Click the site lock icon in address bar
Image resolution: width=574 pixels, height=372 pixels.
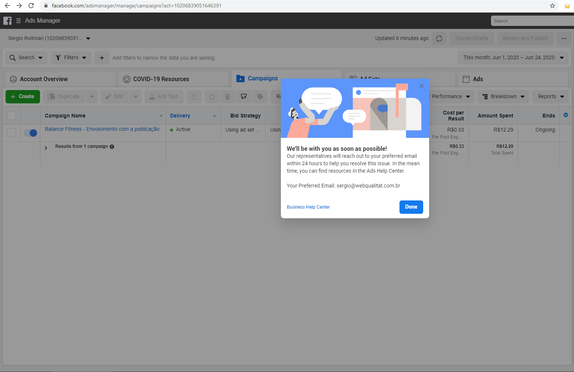click(x=46, y=6)
